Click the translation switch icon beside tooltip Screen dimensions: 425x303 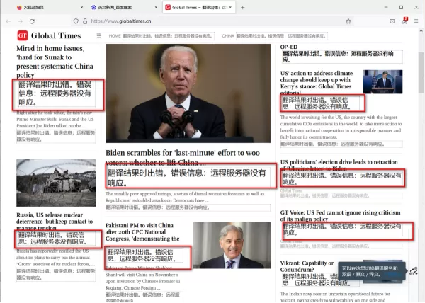pyautogui.click(x=414, y=270)
